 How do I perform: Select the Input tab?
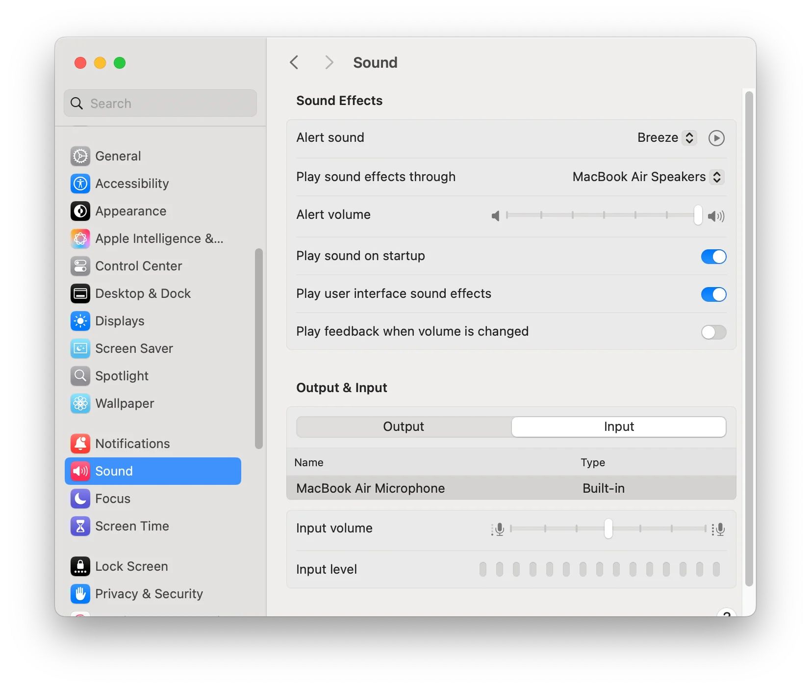pos(619,426)
